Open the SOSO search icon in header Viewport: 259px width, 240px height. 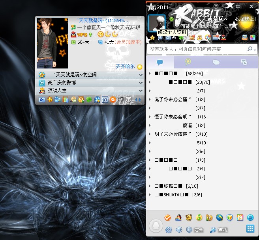click(208, 38)
